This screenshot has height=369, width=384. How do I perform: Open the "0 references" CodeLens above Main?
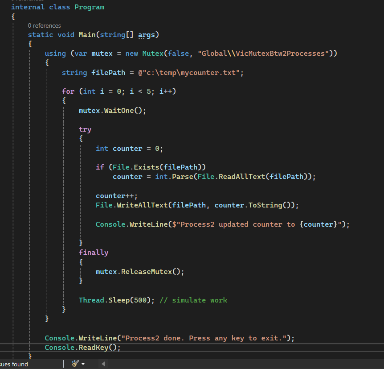coord(44,25)
